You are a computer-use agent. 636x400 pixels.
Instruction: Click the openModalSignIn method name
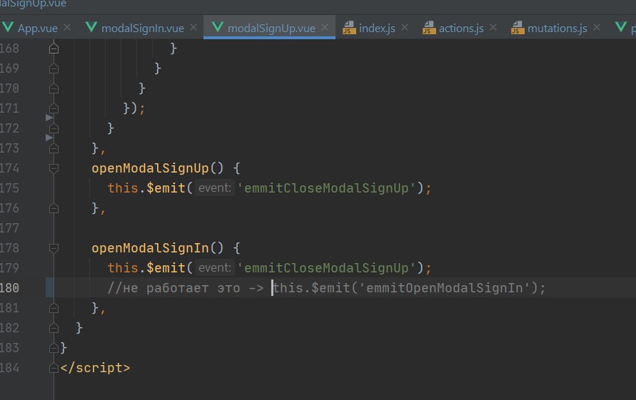[x=150, y=248]
